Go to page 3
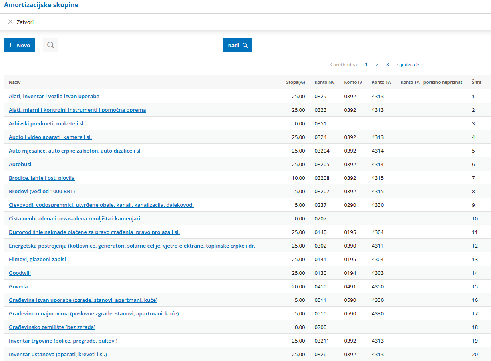 (x=388, y=64)
